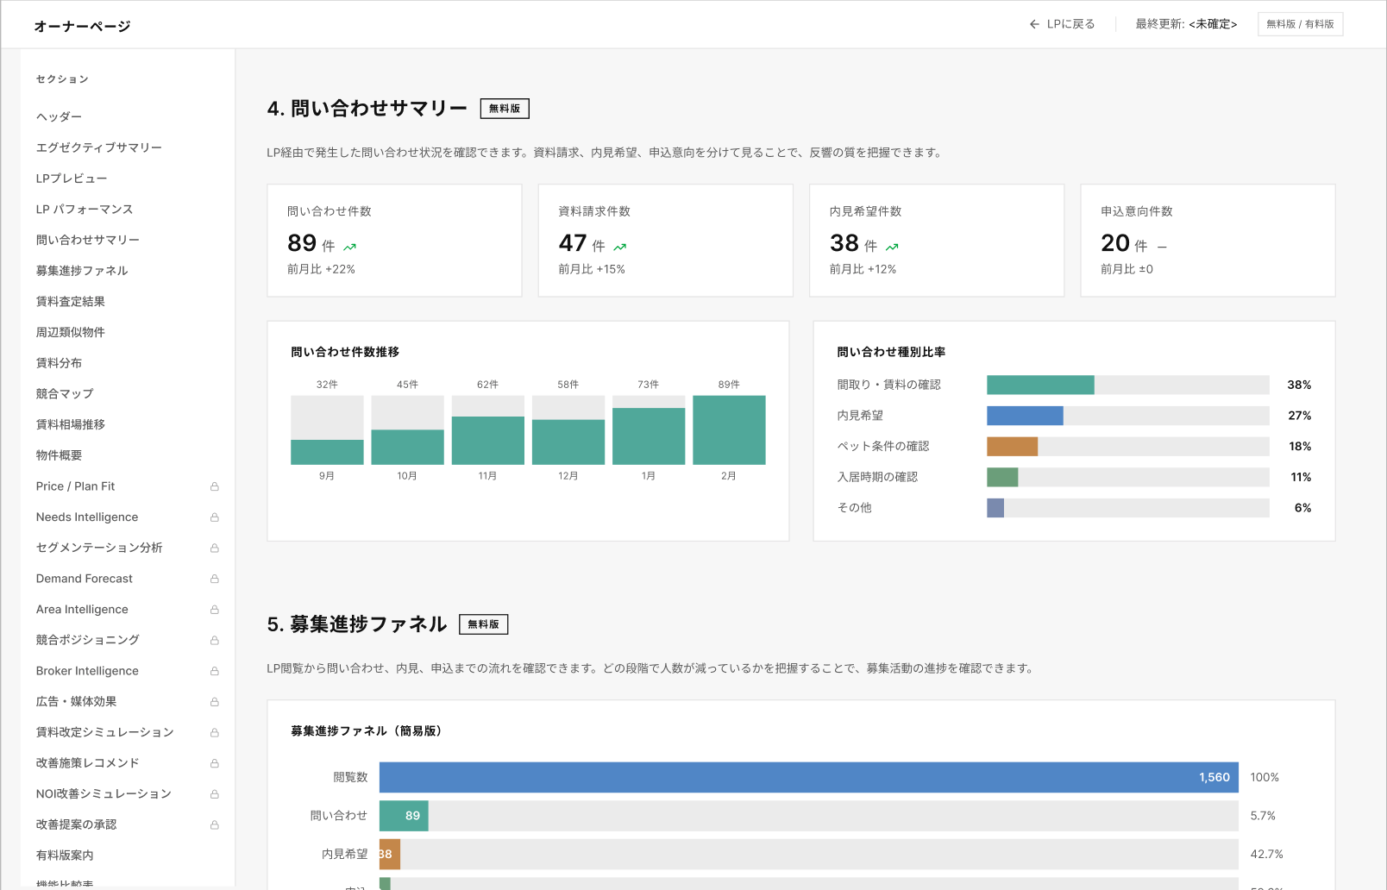The height and width of the screenshot is (890, 1387).
Task: Click the back arrow icon beside LPに戻る
Action: click(x=1034, y=24)
